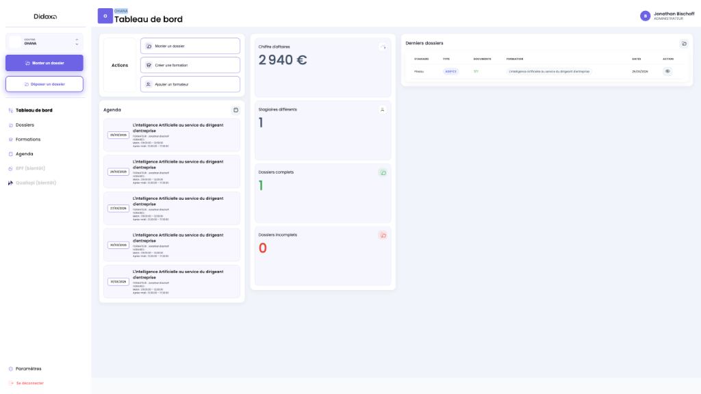Open the agenda entry dated 26/03/2026
Image resolution: width=701 pixels, height=394 pixels.
pos(172,172)
